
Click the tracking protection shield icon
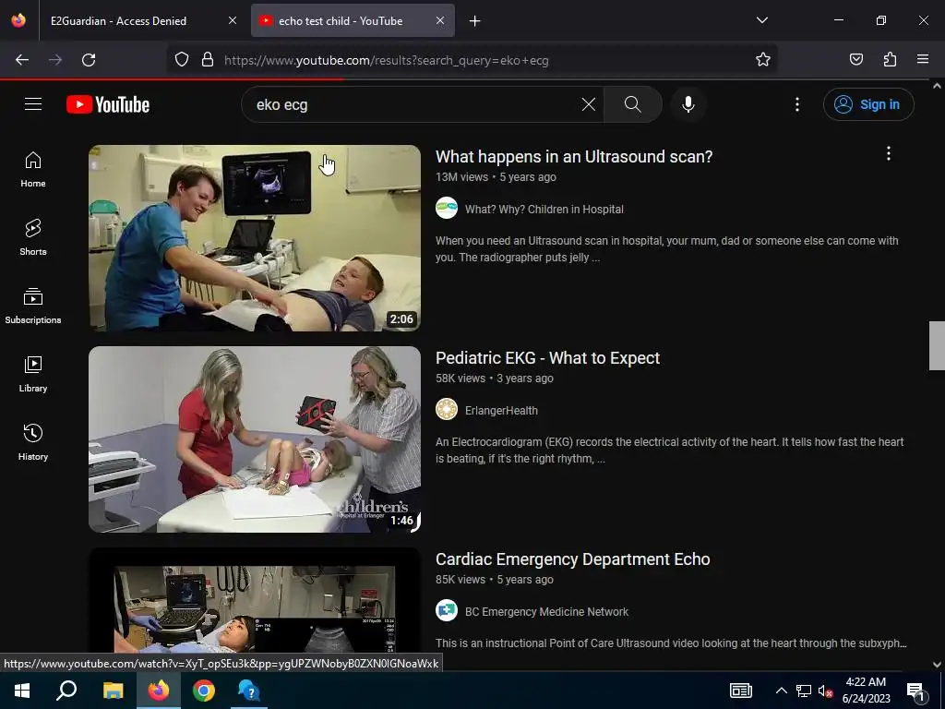[182, 60]
